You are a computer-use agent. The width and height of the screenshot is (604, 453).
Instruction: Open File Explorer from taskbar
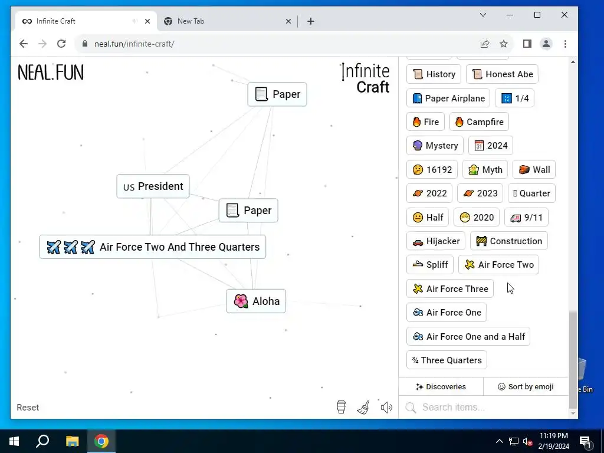[72, 441]
